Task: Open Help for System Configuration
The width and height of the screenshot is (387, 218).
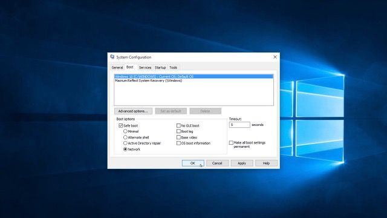Action: 266,163
